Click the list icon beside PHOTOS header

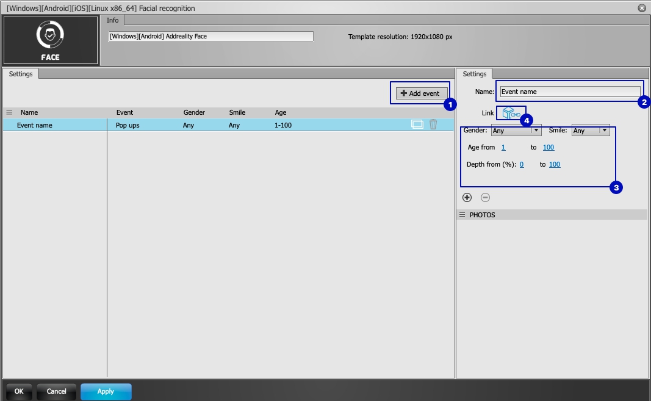[462, 215]
